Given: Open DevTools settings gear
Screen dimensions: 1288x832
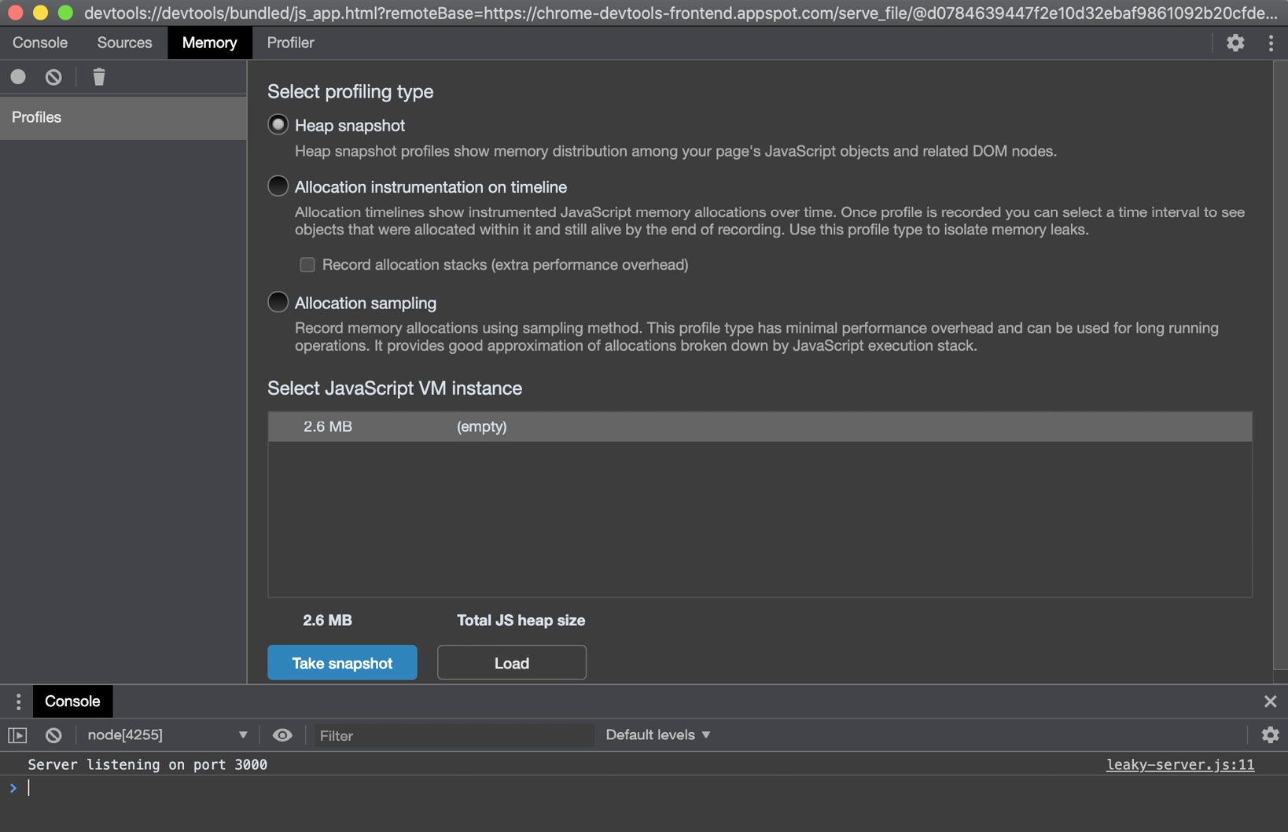Looking at the screenshot, I should click(x=1235, y=42).
